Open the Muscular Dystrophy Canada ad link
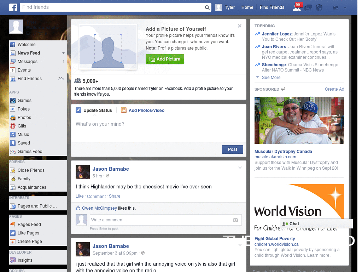The width and height of the screenshot is (362, 272). (283, 152)
